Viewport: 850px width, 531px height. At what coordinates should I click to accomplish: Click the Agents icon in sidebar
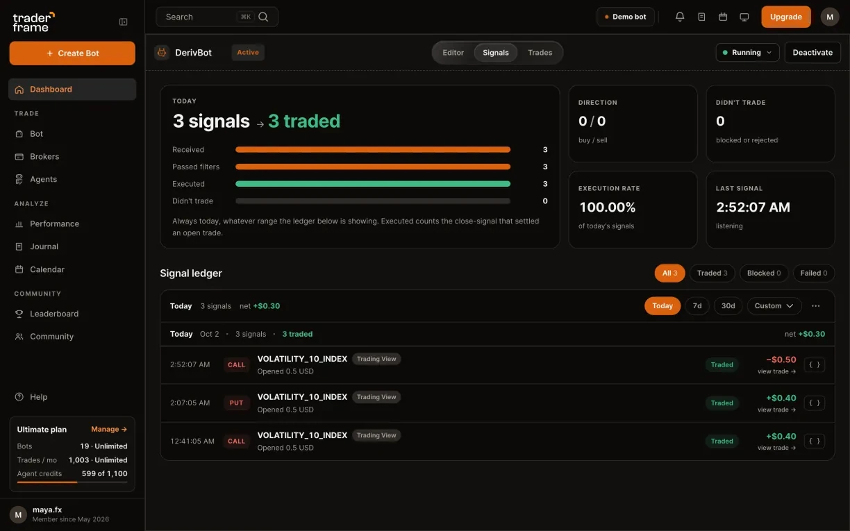[19, 179]
